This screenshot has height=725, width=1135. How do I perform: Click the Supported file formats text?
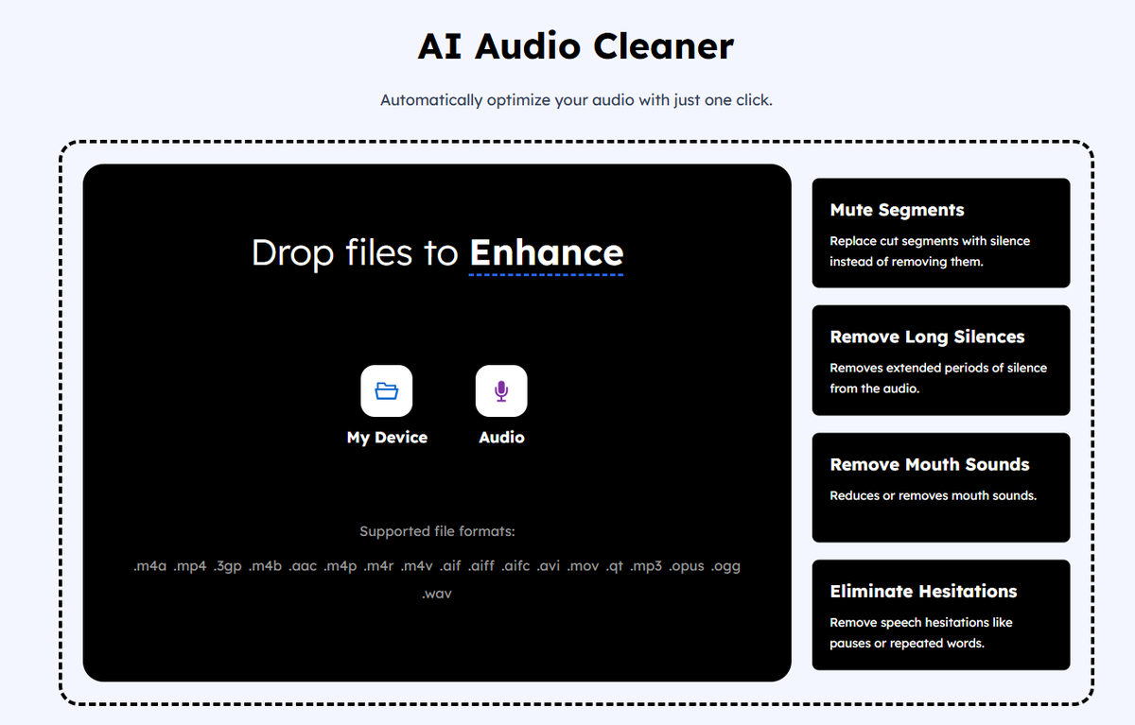[436, 530]
